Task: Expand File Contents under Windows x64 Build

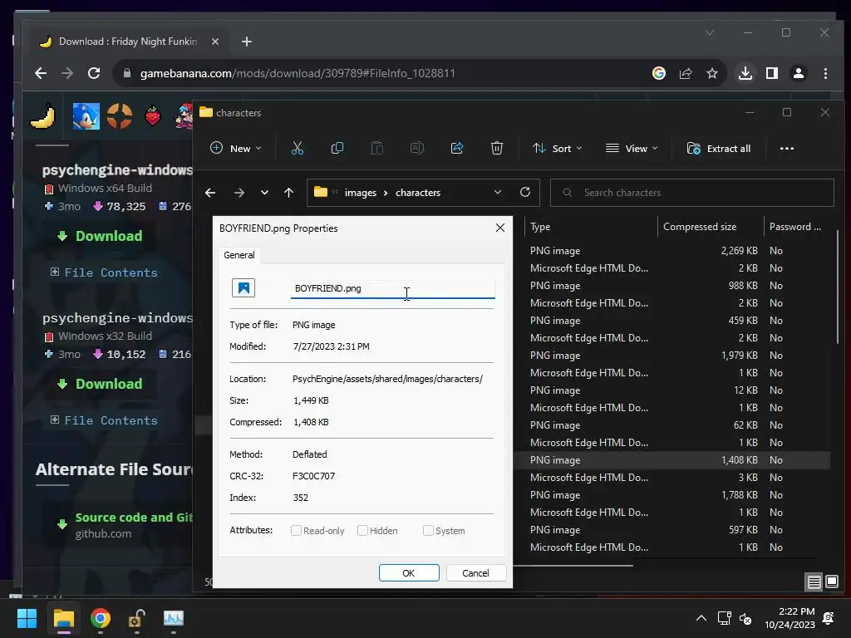Action: (x=104, y=272)
